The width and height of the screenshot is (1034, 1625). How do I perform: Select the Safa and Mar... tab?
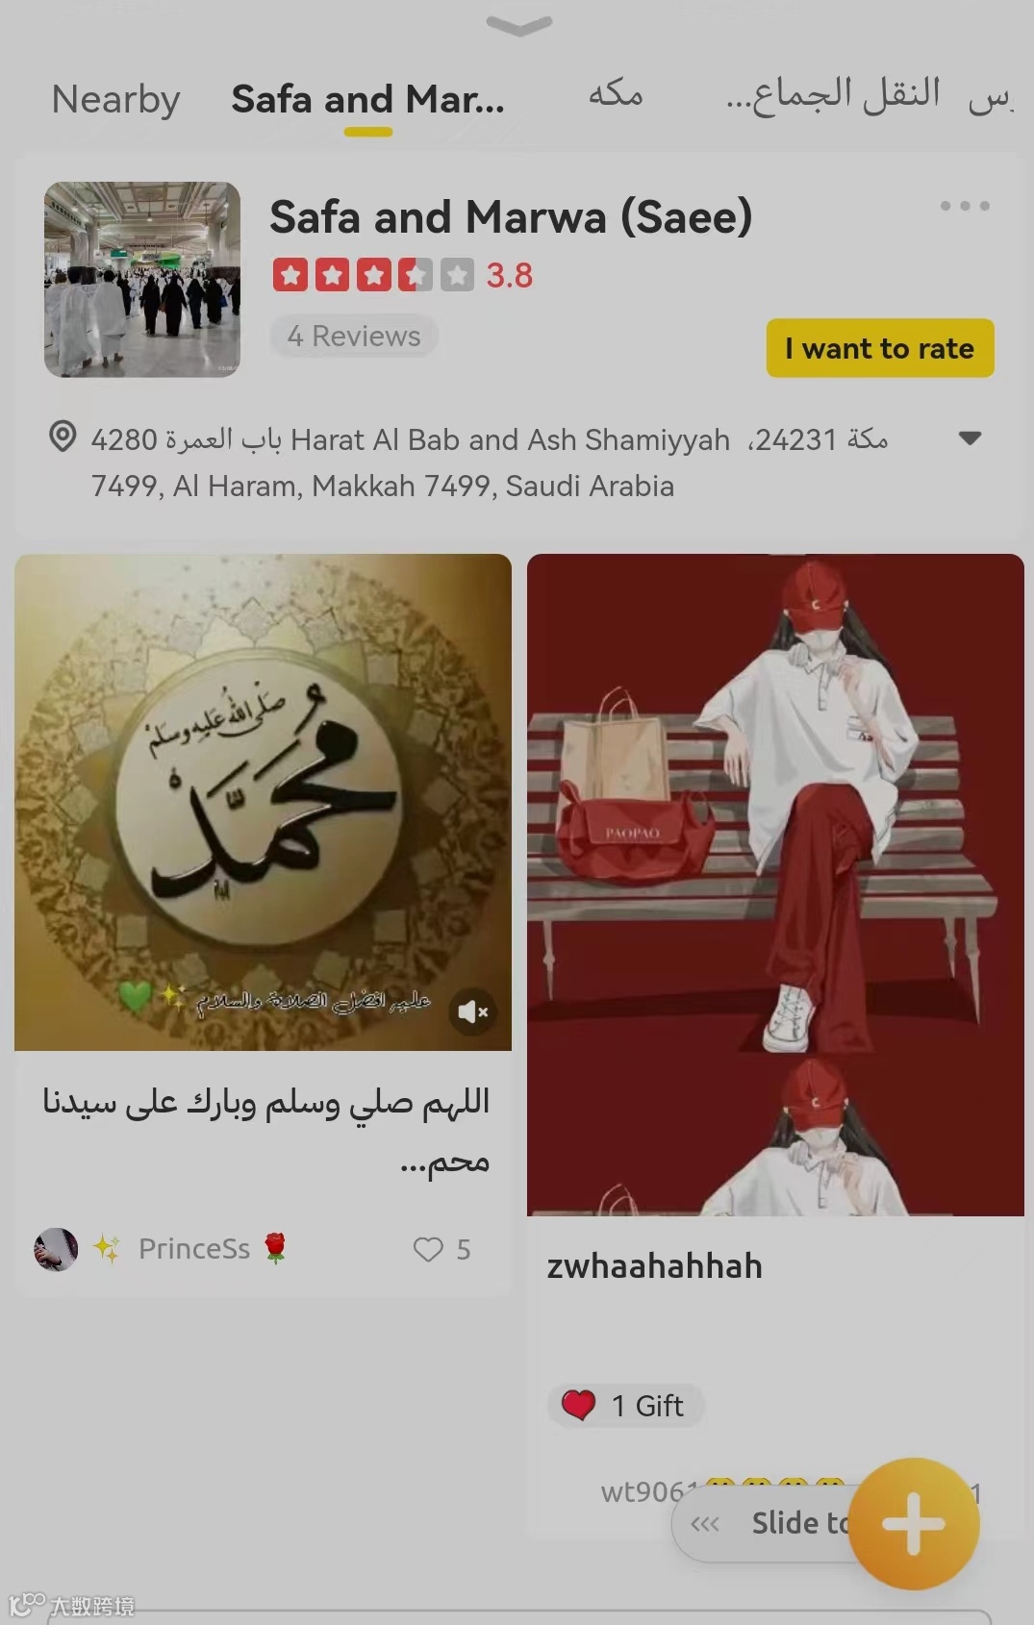[x=367, y=100]
